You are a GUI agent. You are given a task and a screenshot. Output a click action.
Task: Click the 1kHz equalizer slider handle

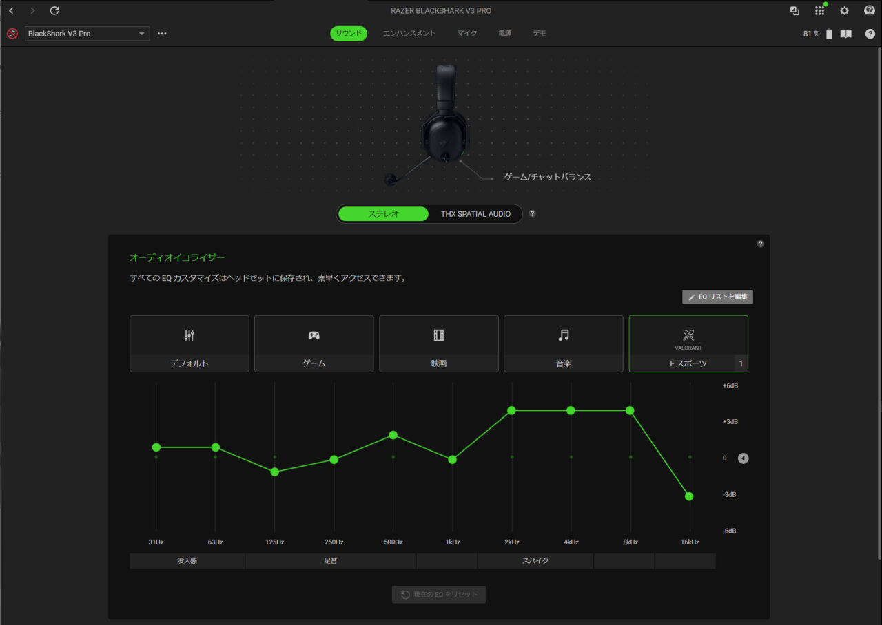tap(453, 460)
